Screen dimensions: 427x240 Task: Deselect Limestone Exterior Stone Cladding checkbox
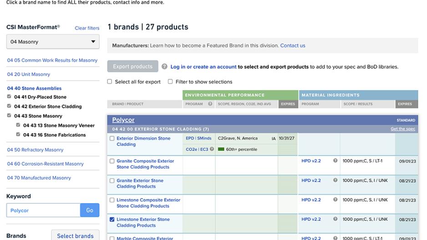tap(112, 220)
